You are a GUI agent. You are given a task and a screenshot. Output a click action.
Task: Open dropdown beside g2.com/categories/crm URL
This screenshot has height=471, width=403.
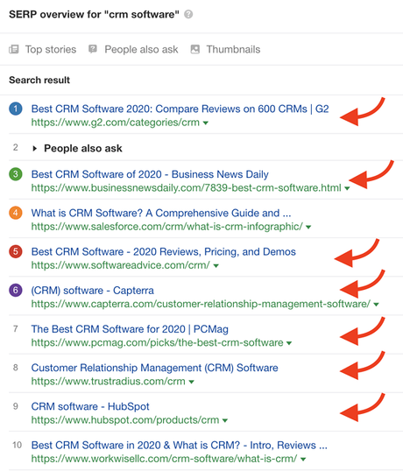pos(206,123)
